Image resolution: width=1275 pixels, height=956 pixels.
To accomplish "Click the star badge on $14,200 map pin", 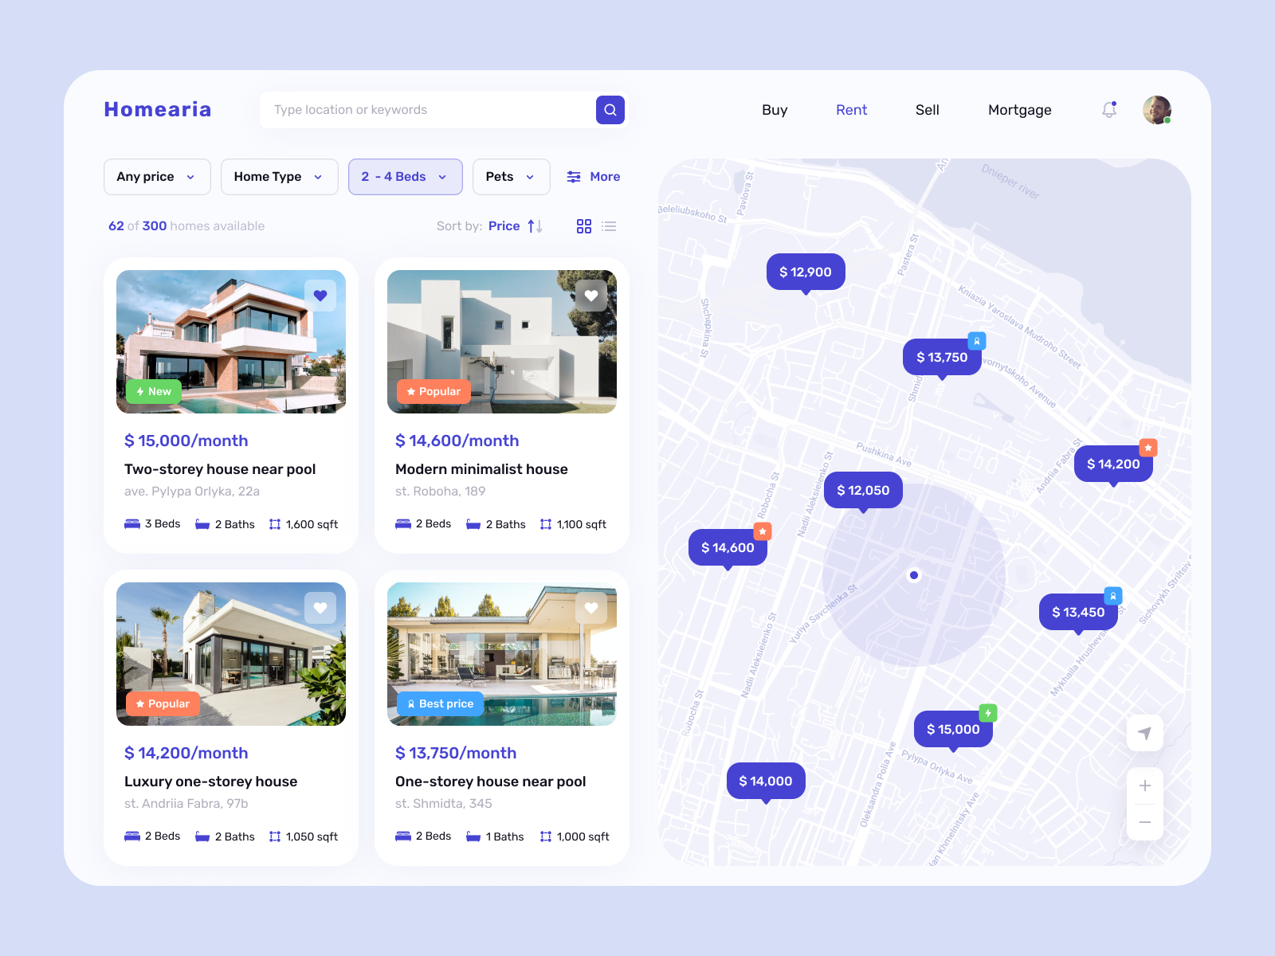I will tap(1148, 448).
